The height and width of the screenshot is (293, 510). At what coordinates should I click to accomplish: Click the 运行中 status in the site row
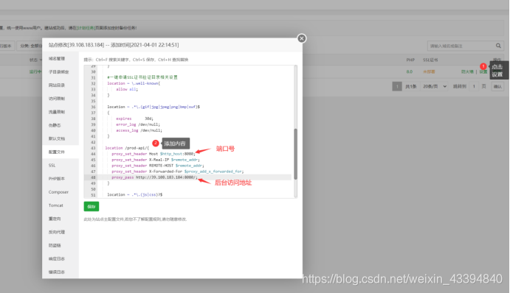pyautogui.click(x=35, y=71)
